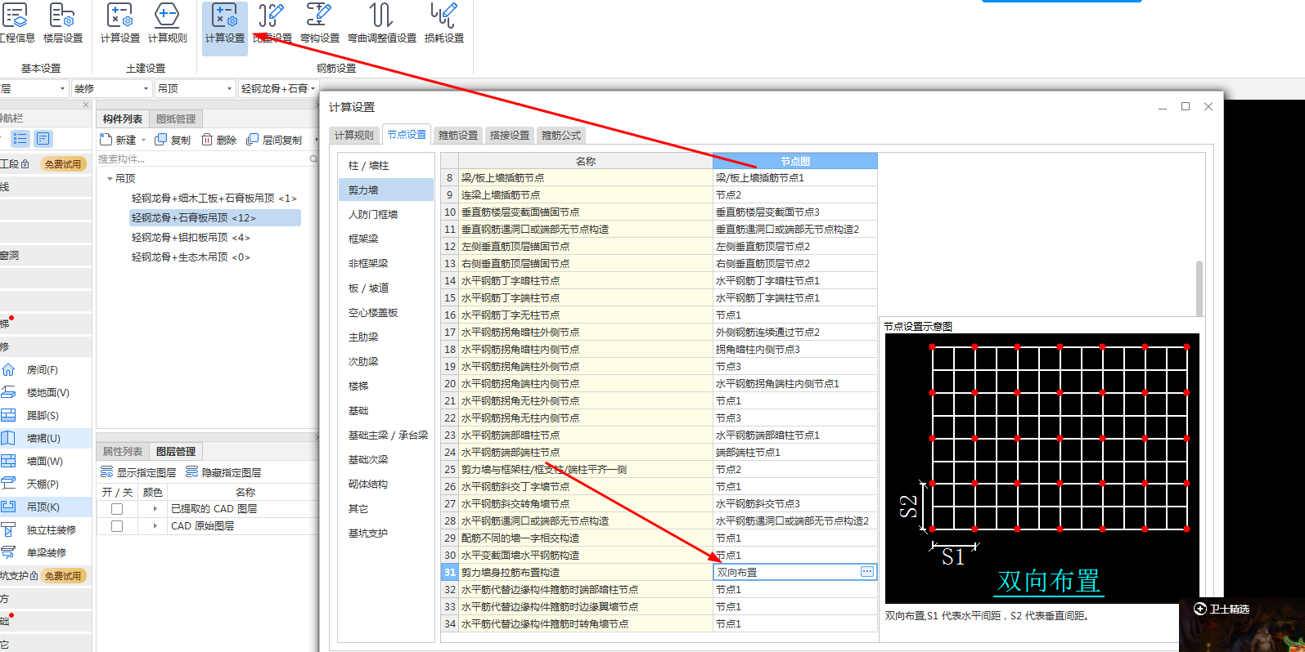The image size is (1305, 652).
Task: Click the 删除 trash icon
Action: (207, 140)
